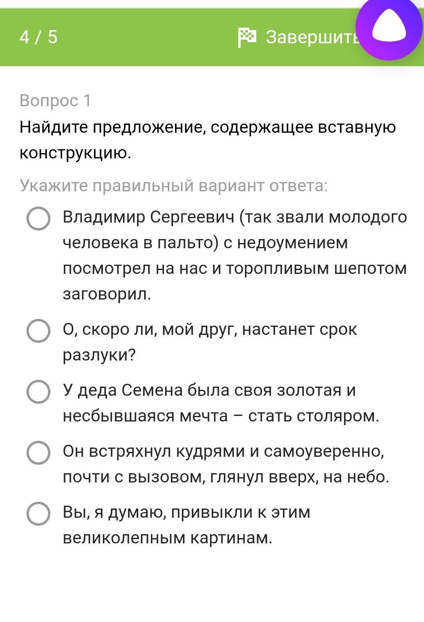
Task: Select the radio button for 'Вы, я думаю'
Action: 38,513
